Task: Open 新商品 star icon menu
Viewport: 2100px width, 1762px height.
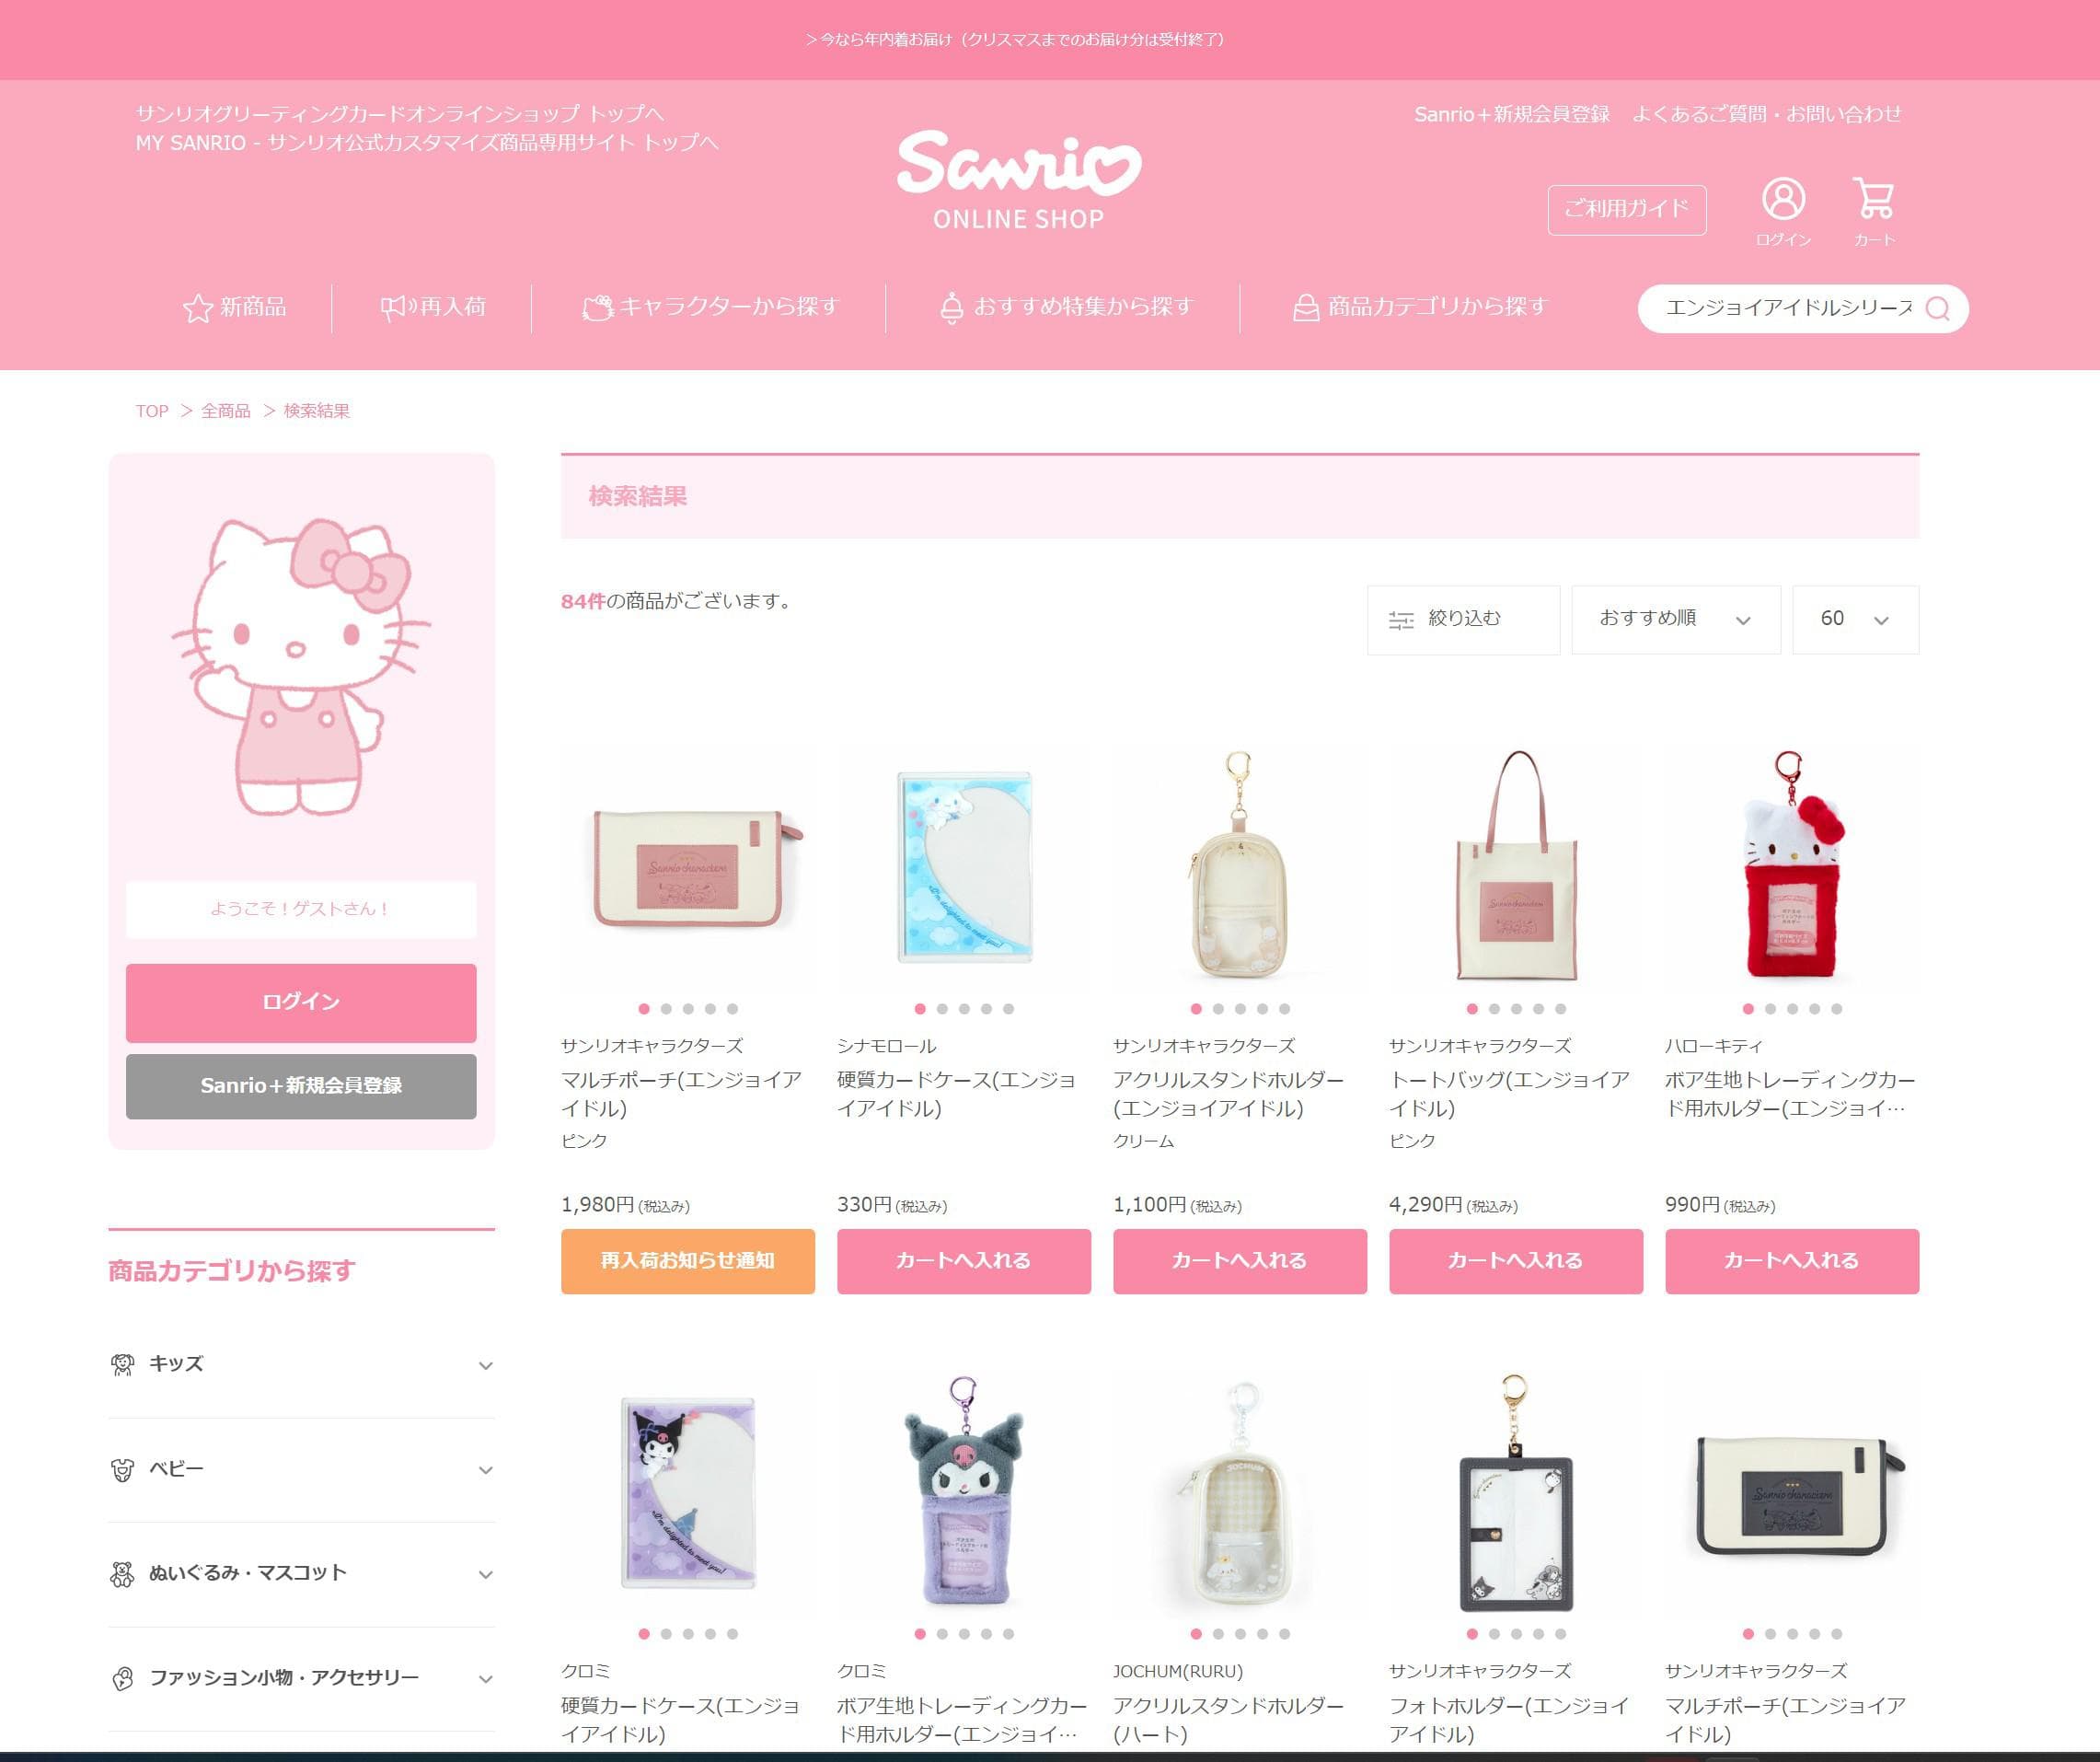Action: coord(197,308)
